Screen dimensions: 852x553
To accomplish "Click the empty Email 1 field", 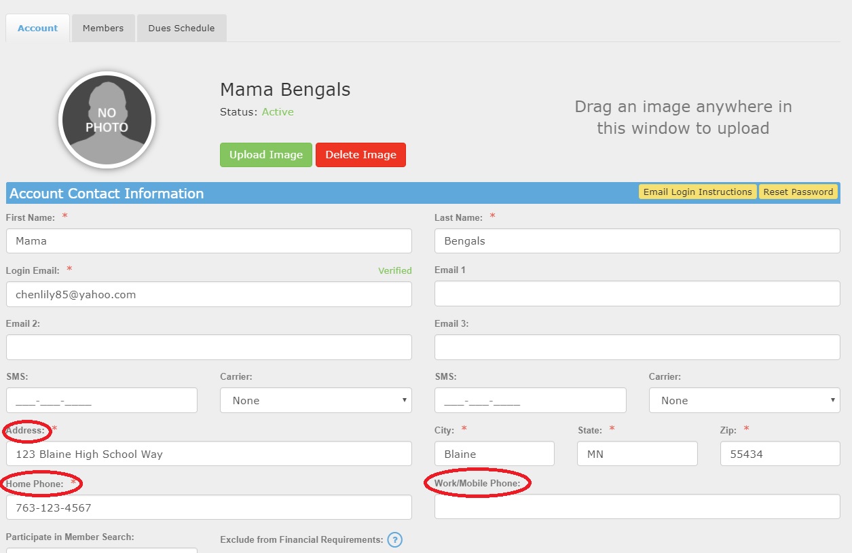I will point(637,294).
